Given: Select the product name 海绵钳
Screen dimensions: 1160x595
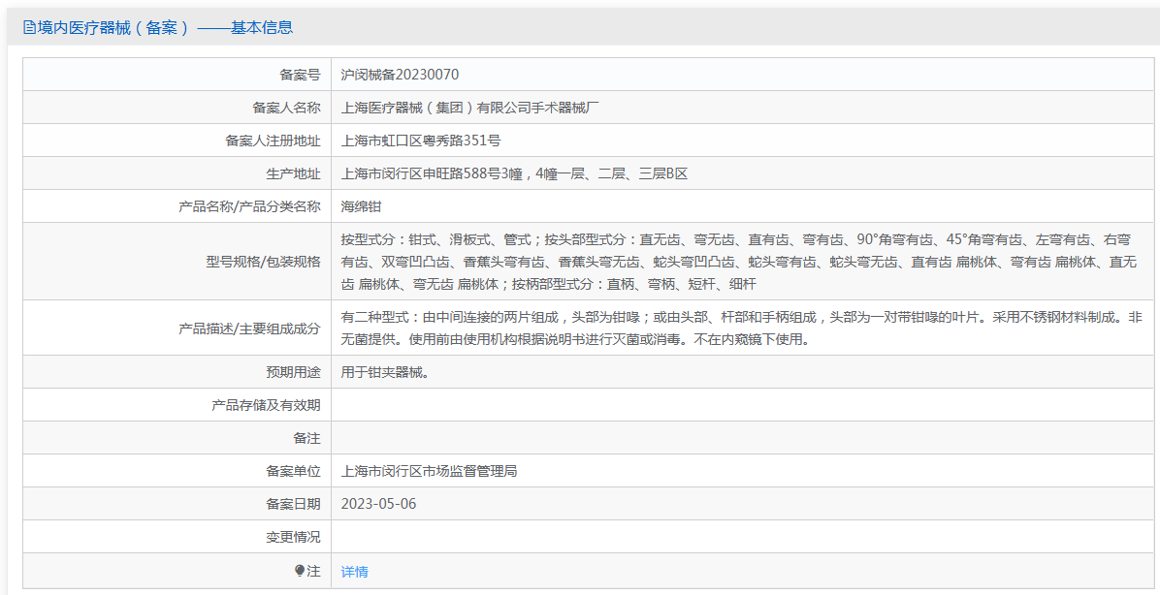Looking at the screenshot, I should [361, 207].
